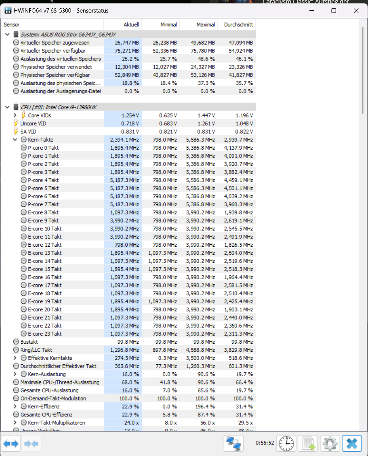Image resolution: width=368 pixels, height=456 pixels.
Task: Expand the Core VIDs entry
Action: click(15, 115)
